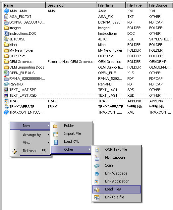
Task: Click the RaniaPDF scanner icon
Action: coord(6,84)
